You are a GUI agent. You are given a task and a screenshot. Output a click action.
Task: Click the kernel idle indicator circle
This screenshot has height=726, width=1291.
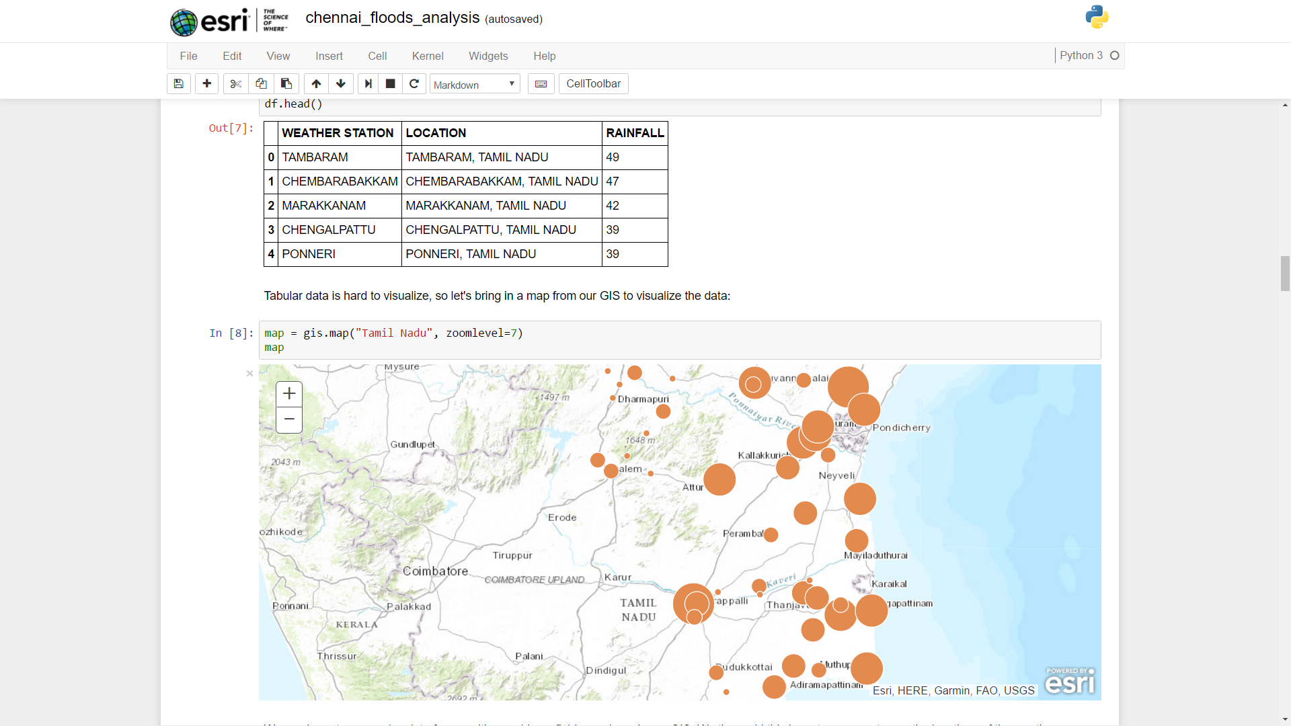pos(1115,56)
